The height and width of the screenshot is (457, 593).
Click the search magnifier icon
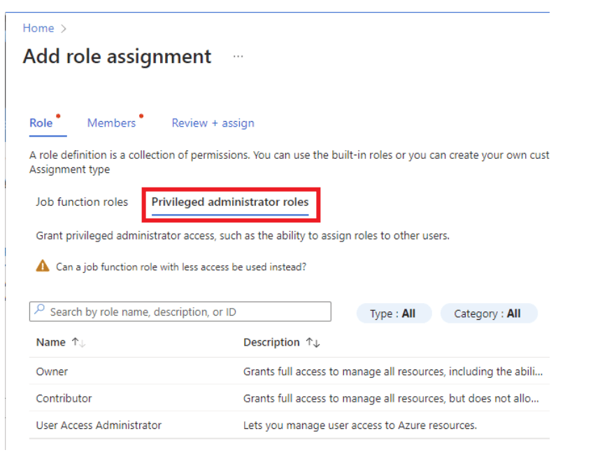(39, 309)
